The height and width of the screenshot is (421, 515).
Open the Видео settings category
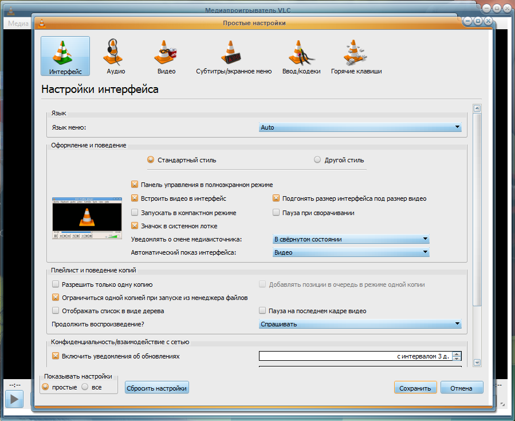tap(166, 56)
